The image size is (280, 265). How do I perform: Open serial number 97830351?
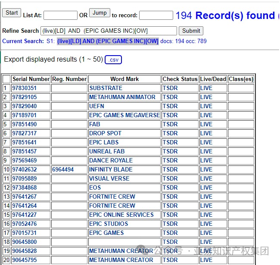(24, 88)
